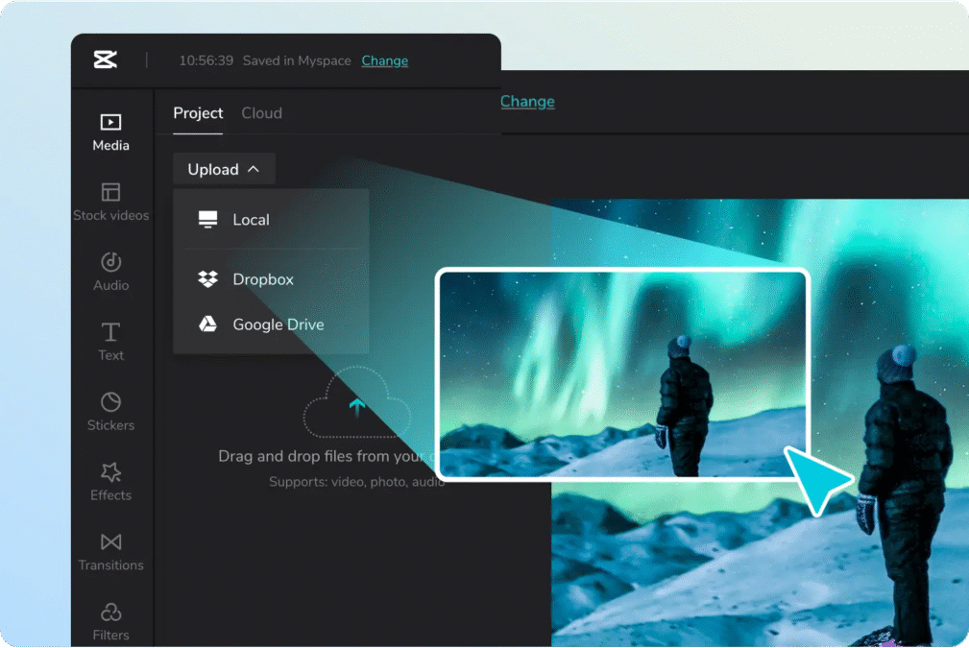Viewport: 969px width, 648px height.
Task: Click the Google Drive icon
Action: coord(207,324)
